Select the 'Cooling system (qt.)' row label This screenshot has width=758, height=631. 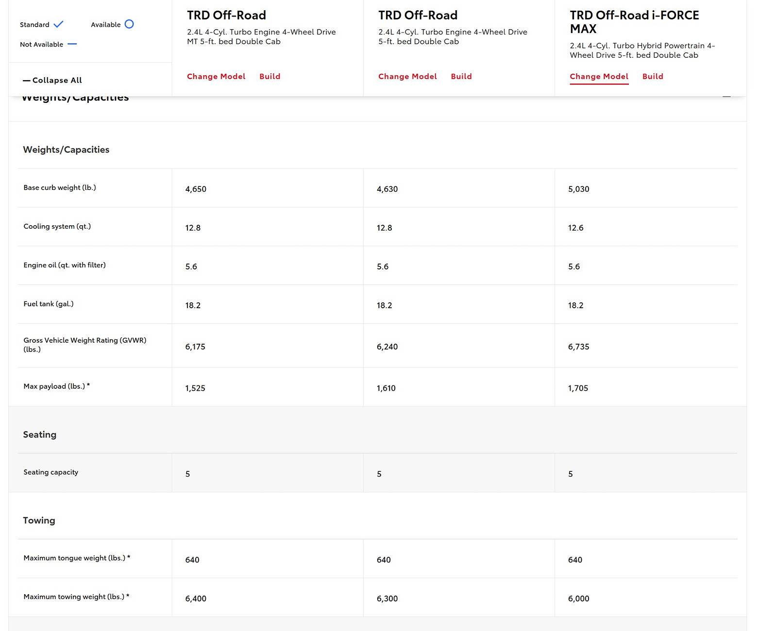click(57, 226)
